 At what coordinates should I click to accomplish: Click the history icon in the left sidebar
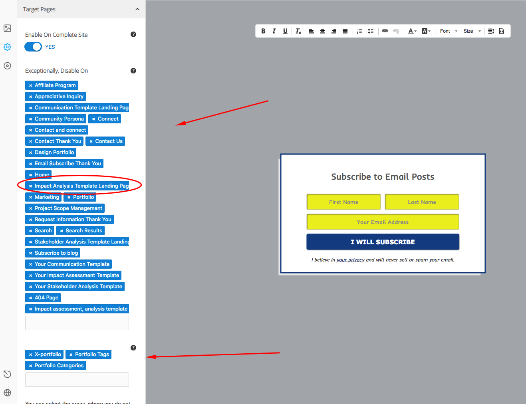7,374
